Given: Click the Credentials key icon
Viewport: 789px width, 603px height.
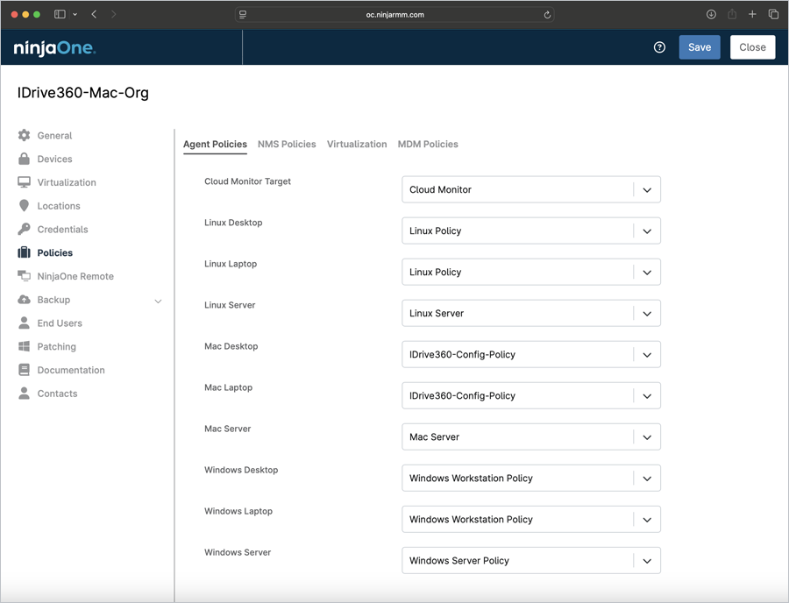Looking at the screenshot, I should 24,230.
